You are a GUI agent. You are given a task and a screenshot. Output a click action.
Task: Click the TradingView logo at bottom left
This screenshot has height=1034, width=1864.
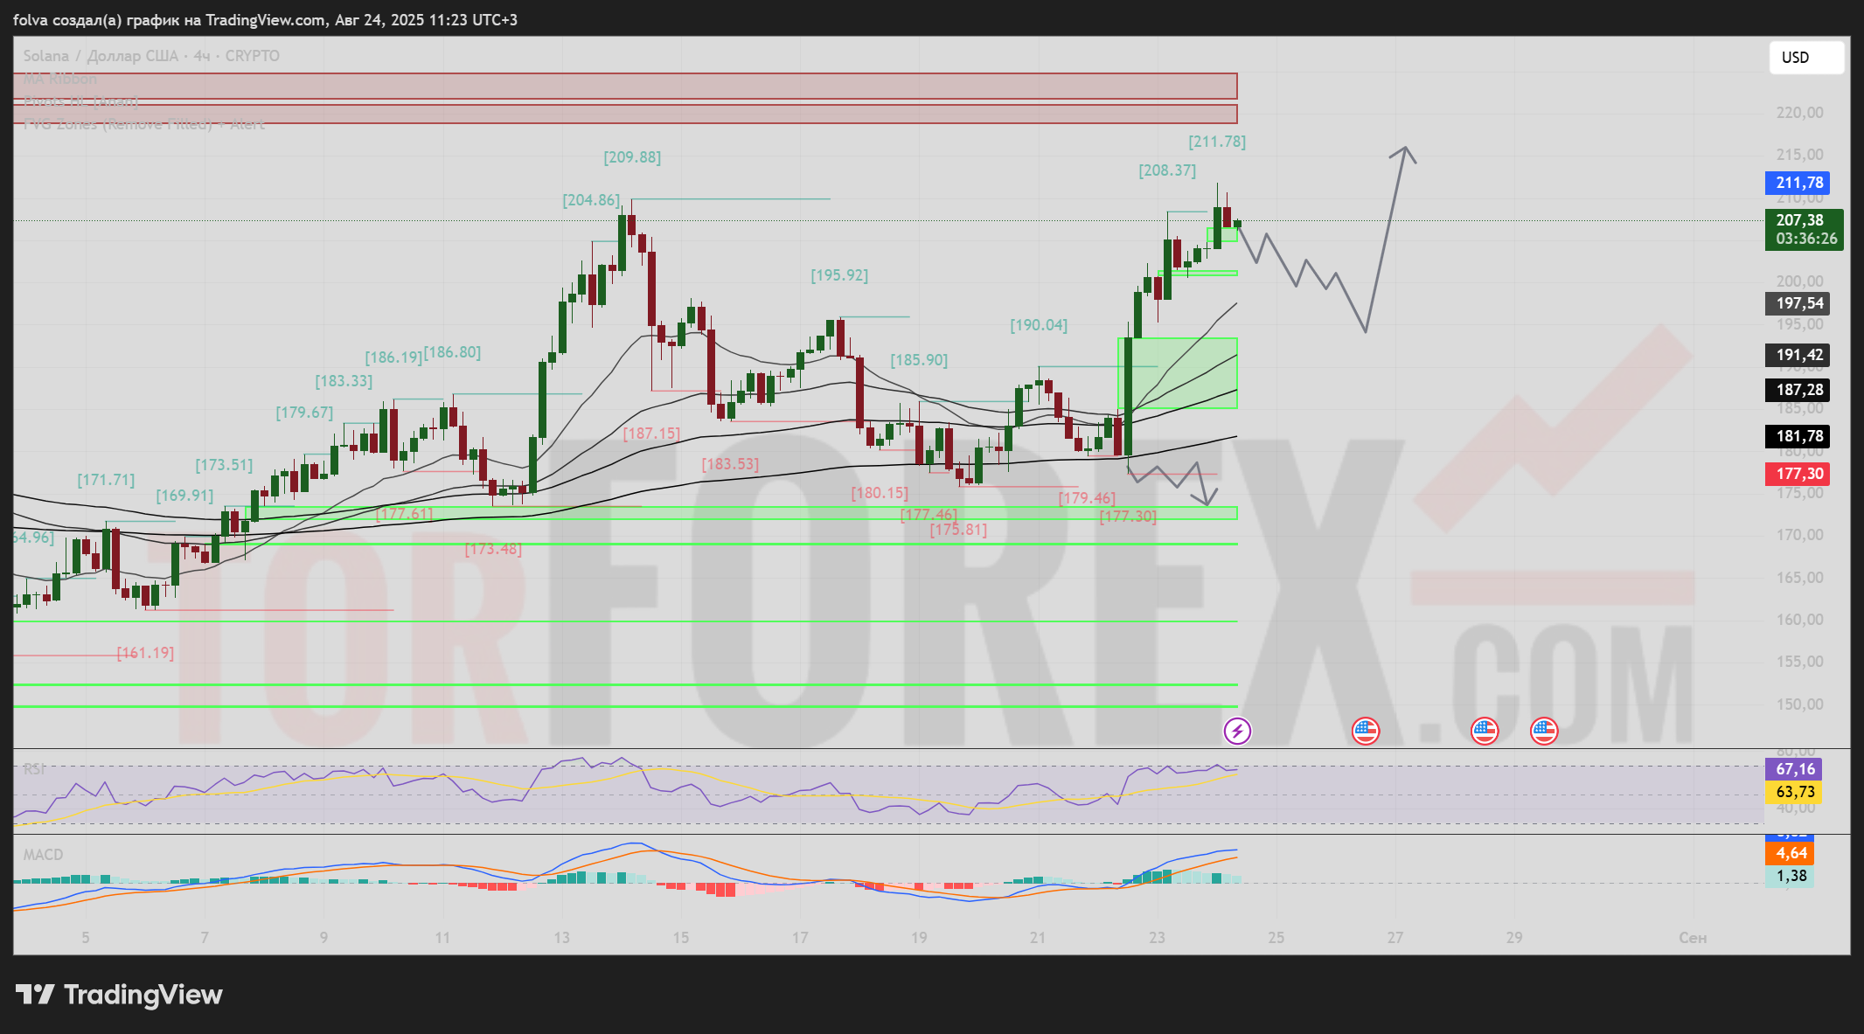pyautogui.click(x=120, y=995)
